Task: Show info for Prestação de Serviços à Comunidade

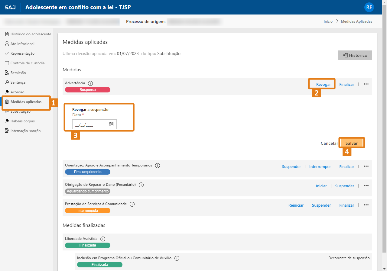Action: click(x=132, y=204)
